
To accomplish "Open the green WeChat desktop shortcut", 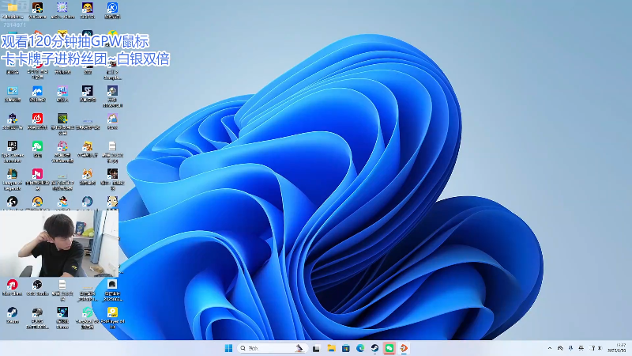I will tap(37, 146).
